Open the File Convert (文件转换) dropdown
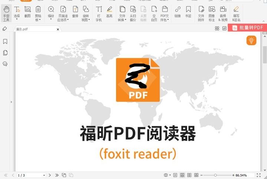267x179 pixels. click(122, 14)
